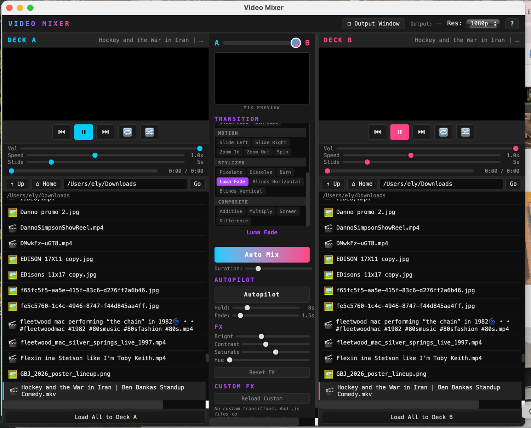Toggle shuffle icon on Deck A

[x=149, y=132]
